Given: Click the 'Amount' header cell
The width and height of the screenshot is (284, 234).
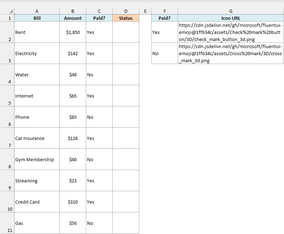Looking at the screenshot, I should [x=73, y=18].
